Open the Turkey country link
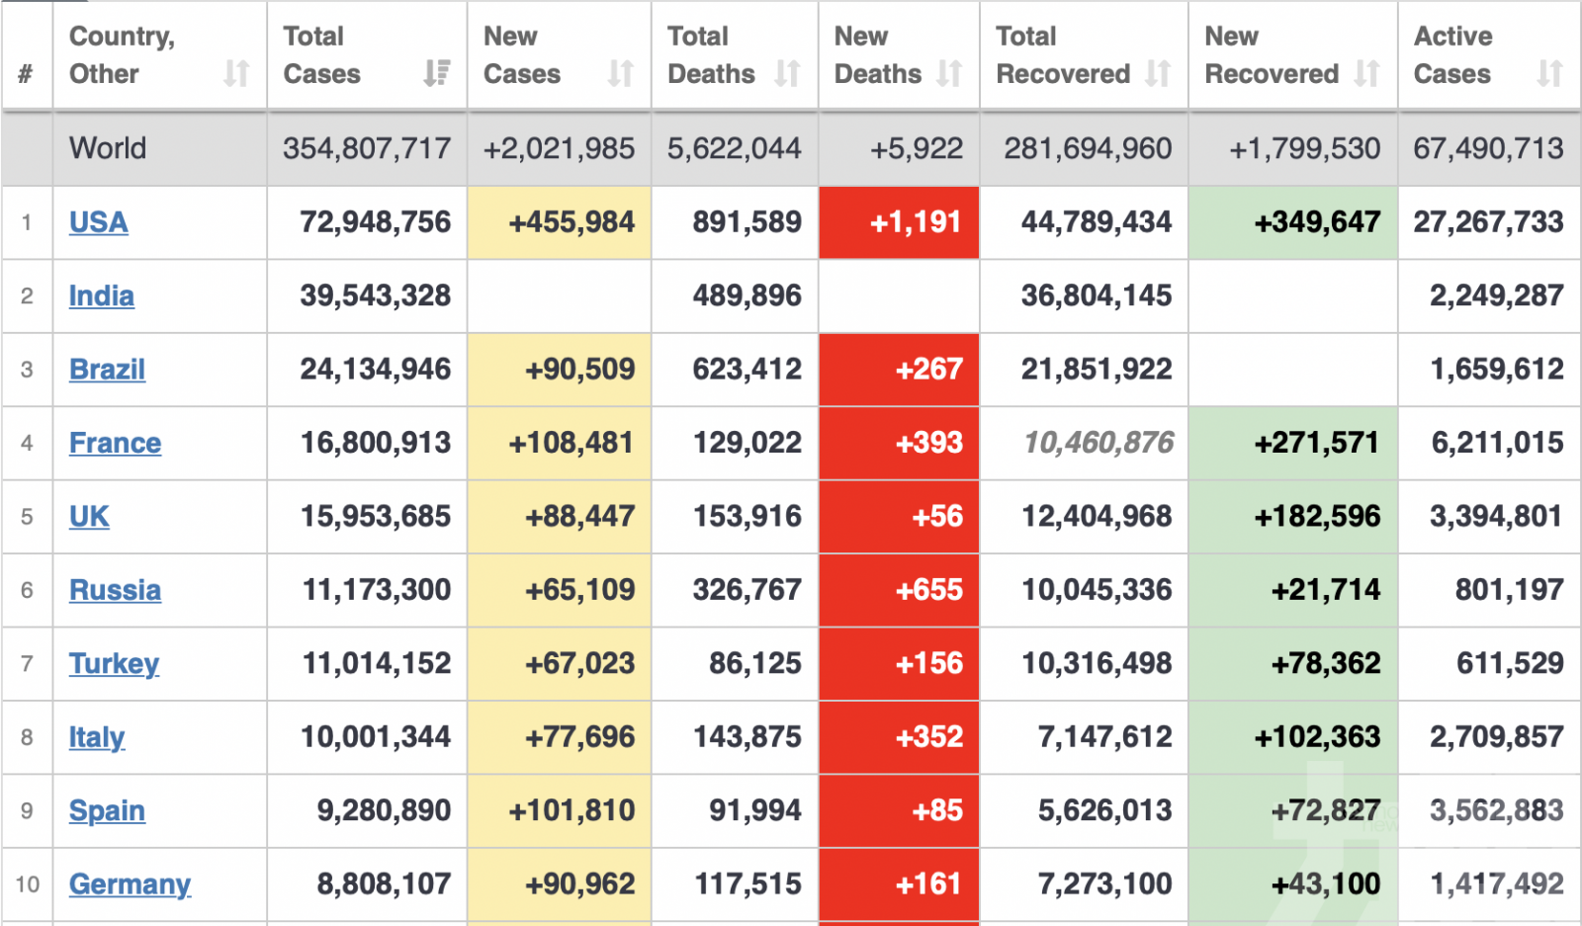The height and width of the screenshot is (926, 1582). tap(114, 664)
